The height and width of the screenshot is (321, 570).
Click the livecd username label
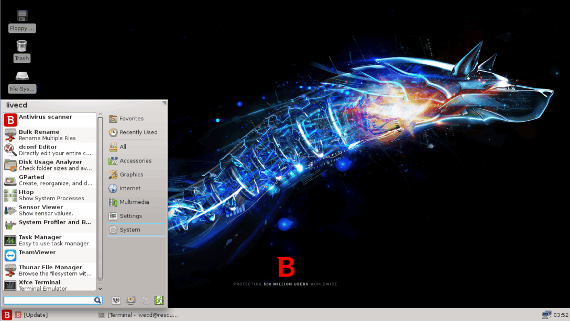pyautogui.click(x=17, y=105)
